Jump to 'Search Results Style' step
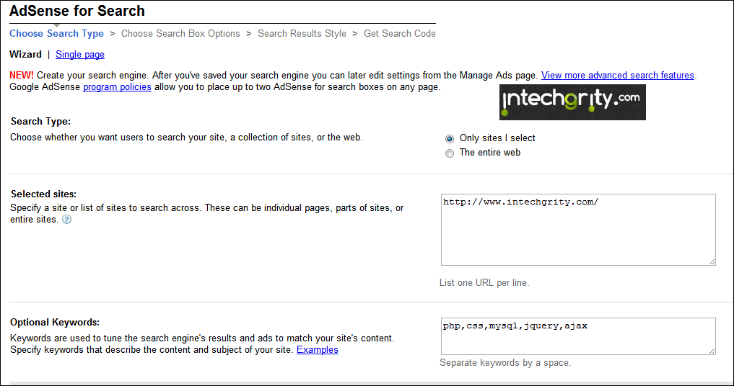 (x=302, y=34)
